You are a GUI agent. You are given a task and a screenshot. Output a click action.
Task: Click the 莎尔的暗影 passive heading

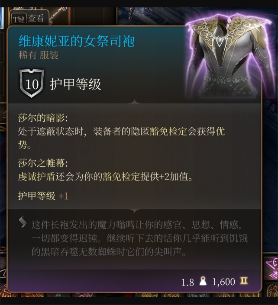tap(43, 118)
